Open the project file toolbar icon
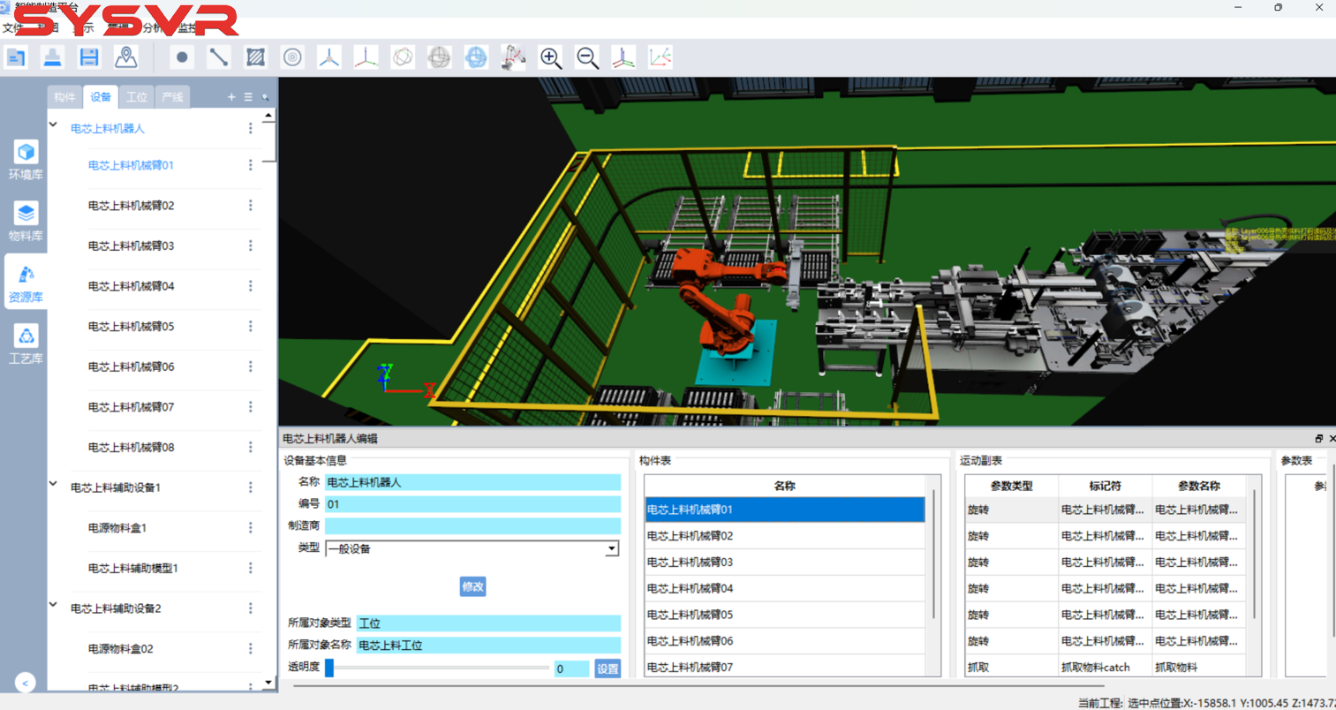 point(16,58)
